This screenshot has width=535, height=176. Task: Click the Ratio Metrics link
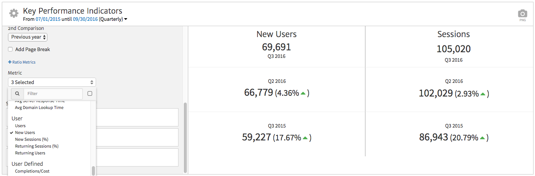tap(22, 62)
